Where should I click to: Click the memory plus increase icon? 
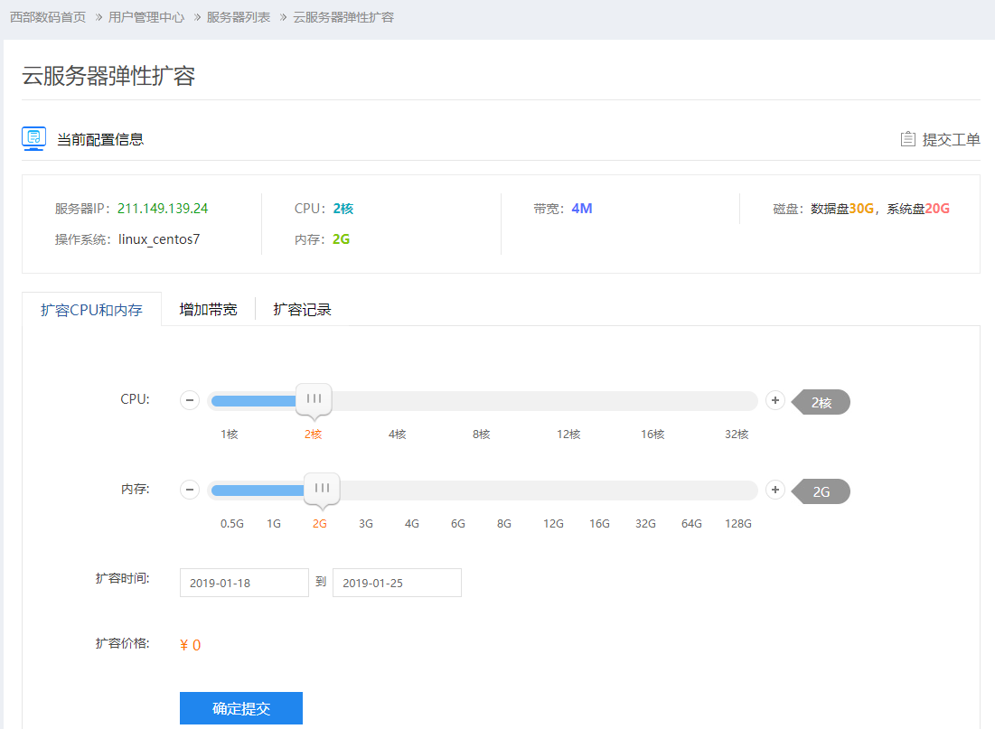(x=774, y=490)
